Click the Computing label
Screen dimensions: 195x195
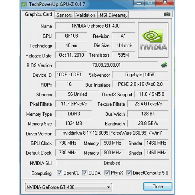click(x=41, y=173)
